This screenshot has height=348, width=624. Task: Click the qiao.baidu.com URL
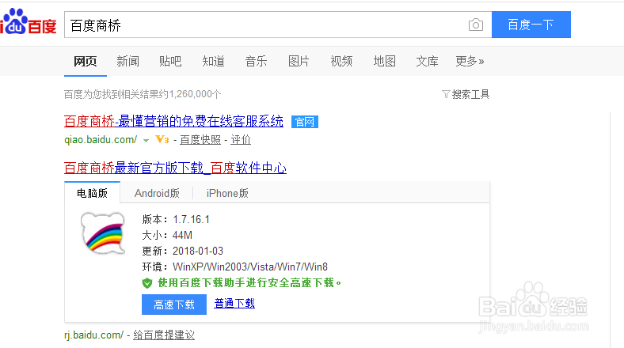[101, 140]
